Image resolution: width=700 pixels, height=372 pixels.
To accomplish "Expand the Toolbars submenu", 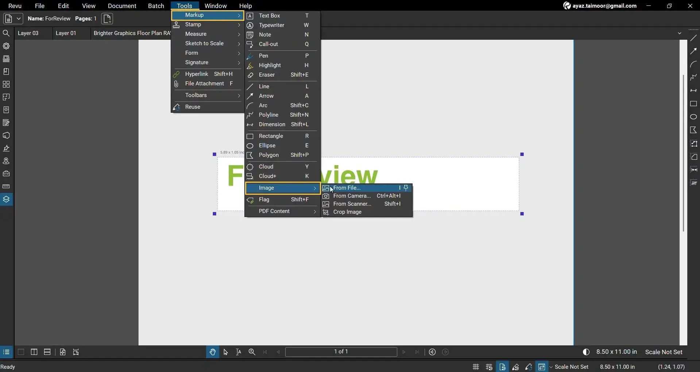I will pos(207,95).
